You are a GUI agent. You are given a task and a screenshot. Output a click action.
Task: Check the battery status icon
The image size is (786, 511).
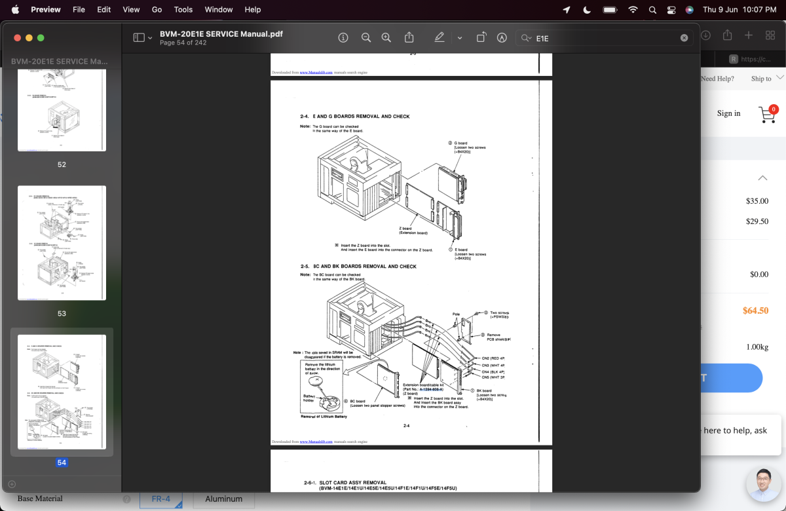pos(610,9)
